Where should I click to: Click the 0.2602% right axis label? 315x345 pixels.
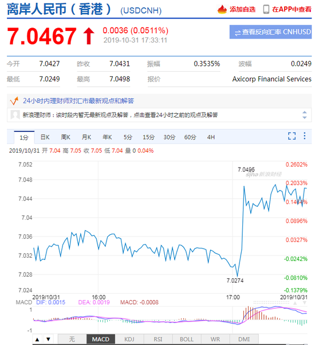tap(296, 164)
